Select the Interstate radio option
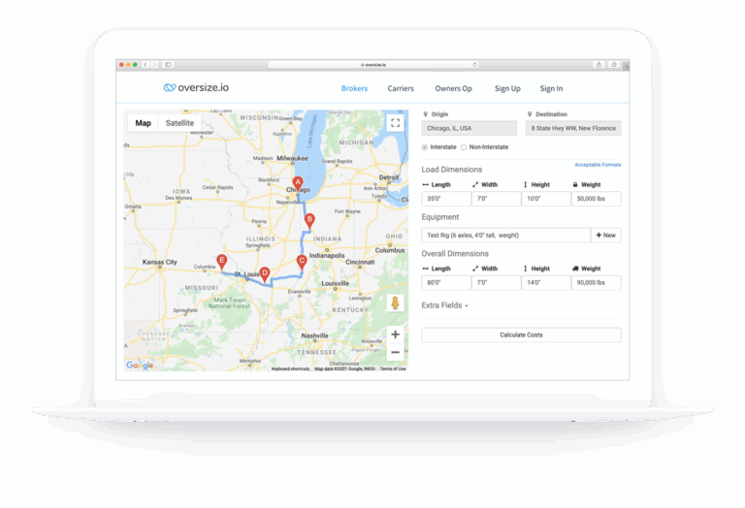Image resolution: width=745 pixels, height=508 pixels. pyautogui.click(x=425, y=147)
